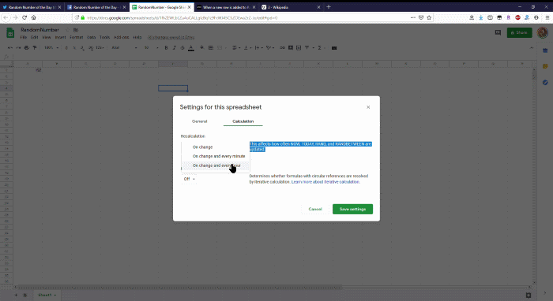
Task: Open the File menu
Action: click(23, 37)
